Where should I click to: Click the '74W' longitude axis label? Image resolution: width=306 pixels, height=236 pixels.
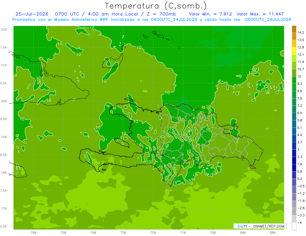(93, 232)
